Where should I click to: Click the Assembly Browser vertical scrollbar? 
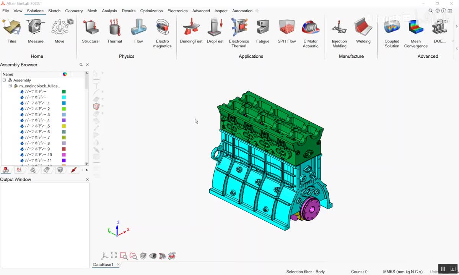point(86,118)
